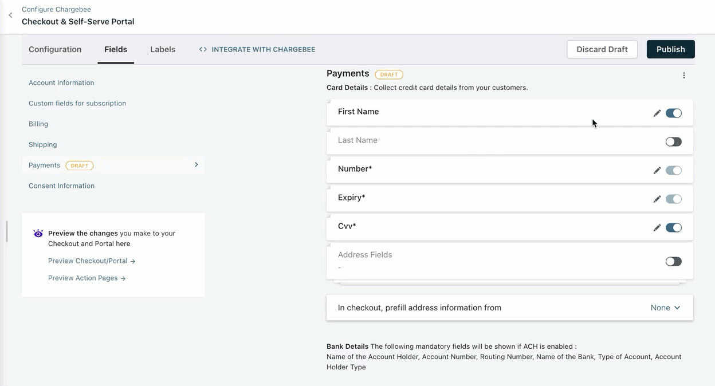The image size is (715, 386).
Task: Enable the Last Name toggle
Action: coord(673,142)
